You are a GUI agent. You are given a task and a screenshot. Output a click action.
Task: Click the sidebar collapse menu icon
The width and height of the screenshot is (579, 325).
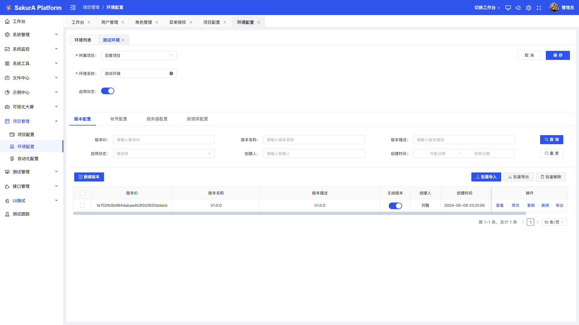pos(73,8)
